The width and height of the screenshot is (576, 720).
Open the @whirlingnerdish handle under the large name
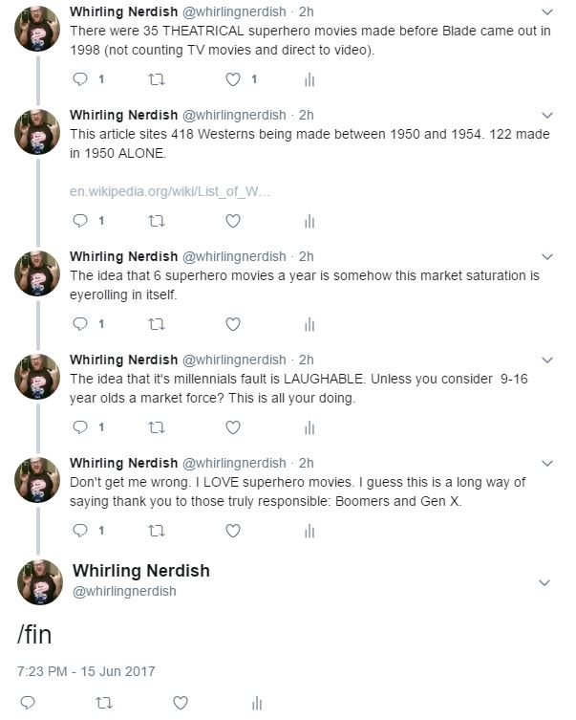point(124,591)
